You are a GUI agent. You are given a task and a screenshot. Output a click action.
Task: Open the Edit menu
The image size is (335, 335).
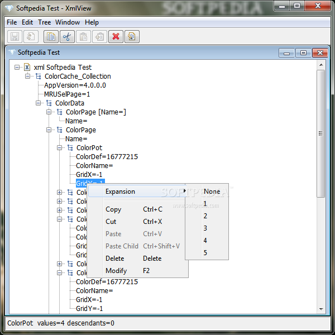[x=27, y=22]
